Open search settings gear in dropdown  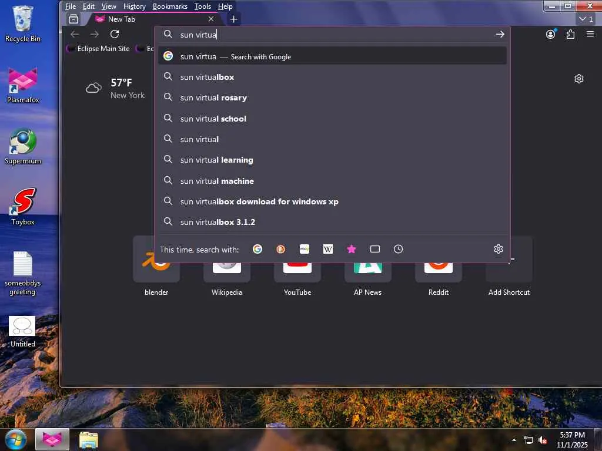click(499, 249)
